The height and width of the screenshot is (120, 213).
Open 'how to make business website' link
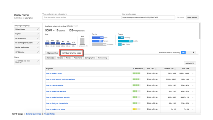(x=58, y=97)
